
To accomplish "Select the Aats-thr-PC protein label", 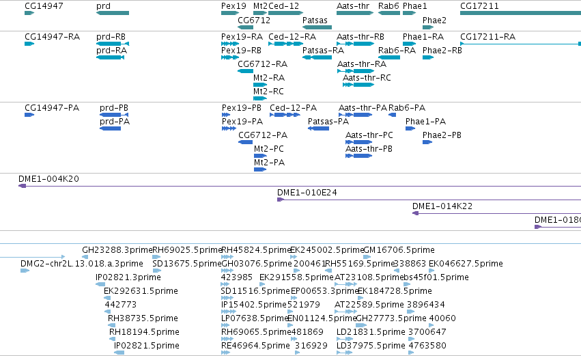I will pos(369,135).
